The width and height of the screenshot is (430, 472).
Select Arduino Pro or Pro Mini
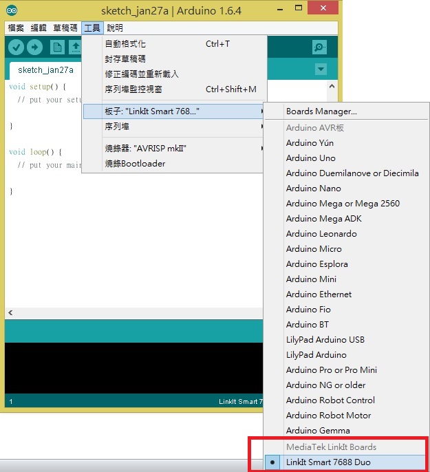tap(346, 370)
